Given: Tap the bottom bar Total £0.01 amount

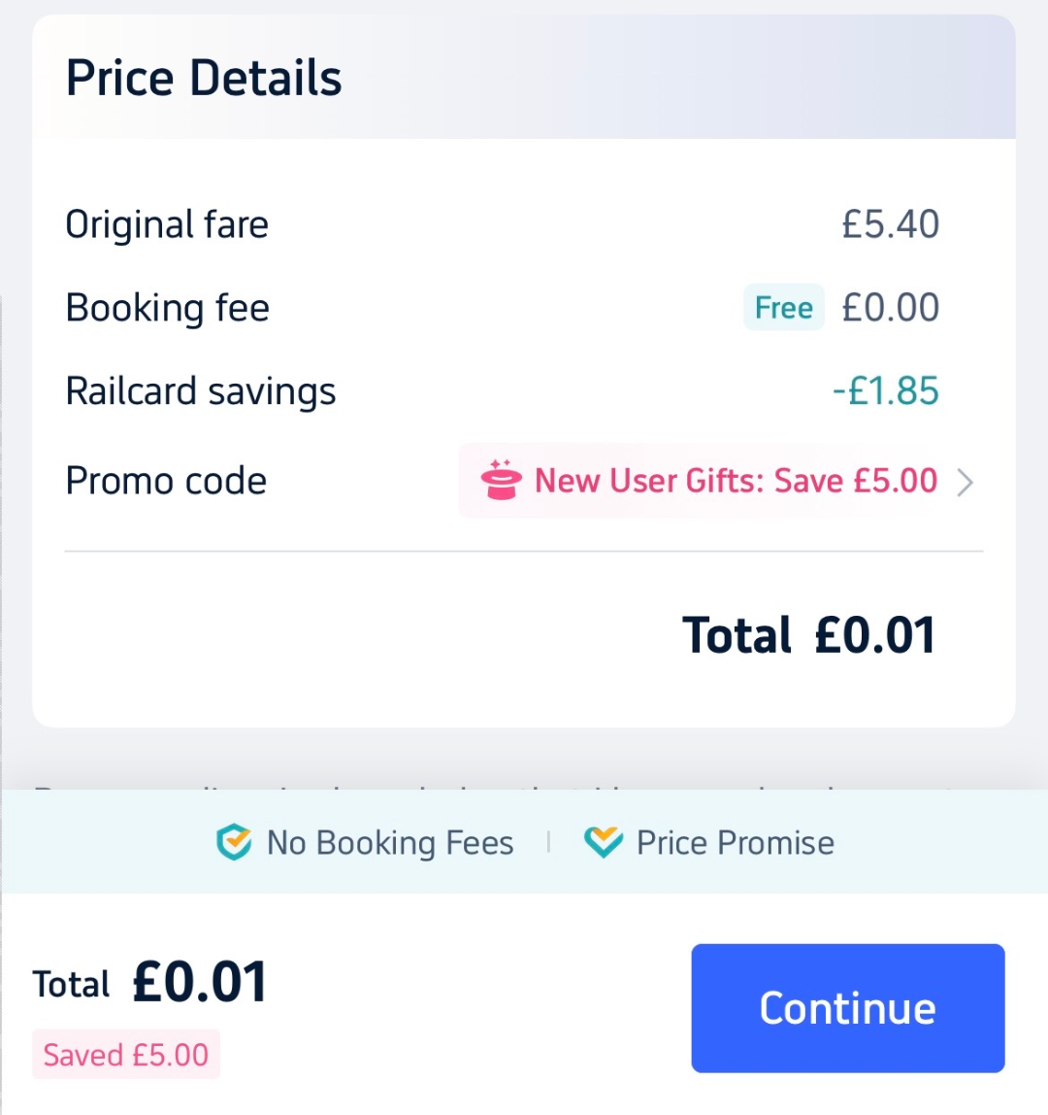Looking at the screenshot, I should (x=199, y=982).
